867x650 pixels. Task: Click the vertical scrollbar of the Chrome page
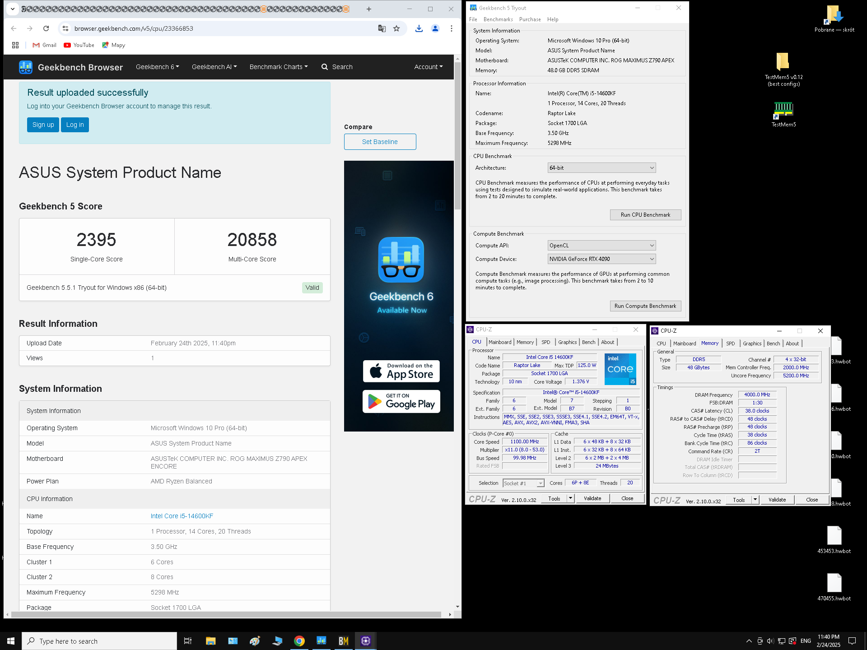tap(457, 135)
